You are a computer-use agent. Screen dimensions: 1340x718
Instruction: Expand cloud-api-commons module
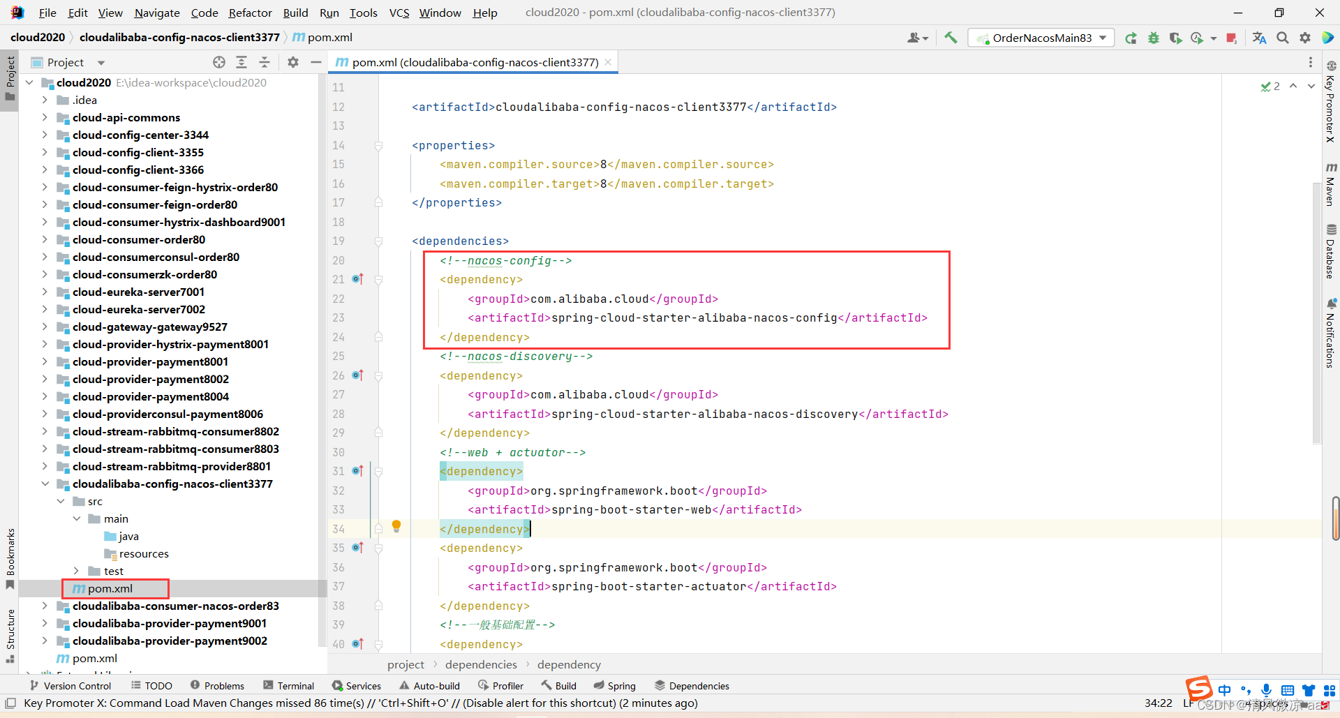[45, 117]
